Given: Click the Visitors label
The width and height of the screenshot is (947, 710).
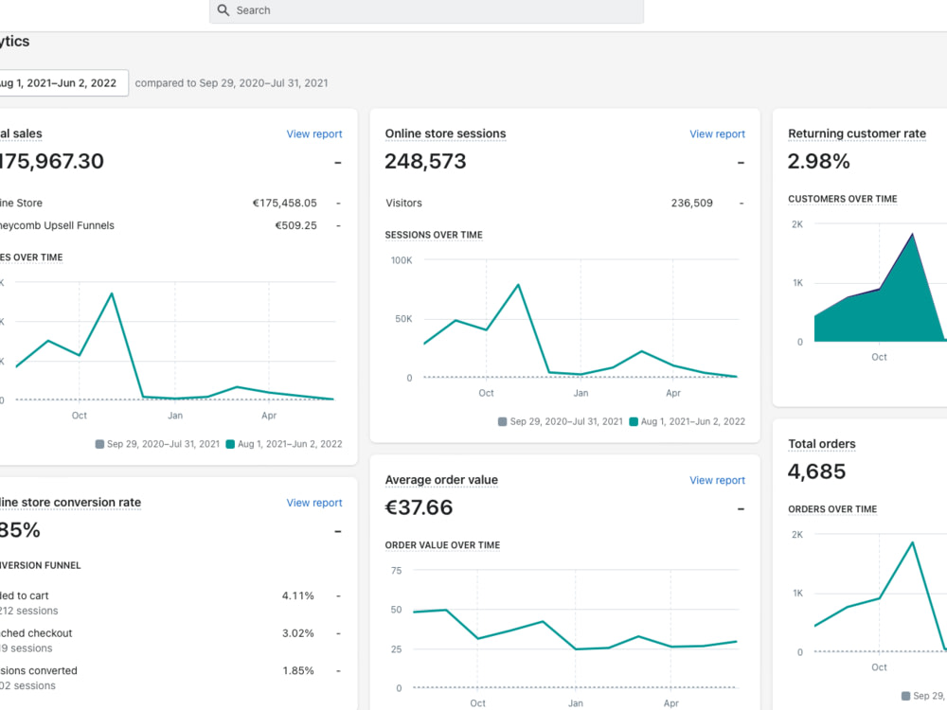Looking at the screenshot, I should (404, 204).
